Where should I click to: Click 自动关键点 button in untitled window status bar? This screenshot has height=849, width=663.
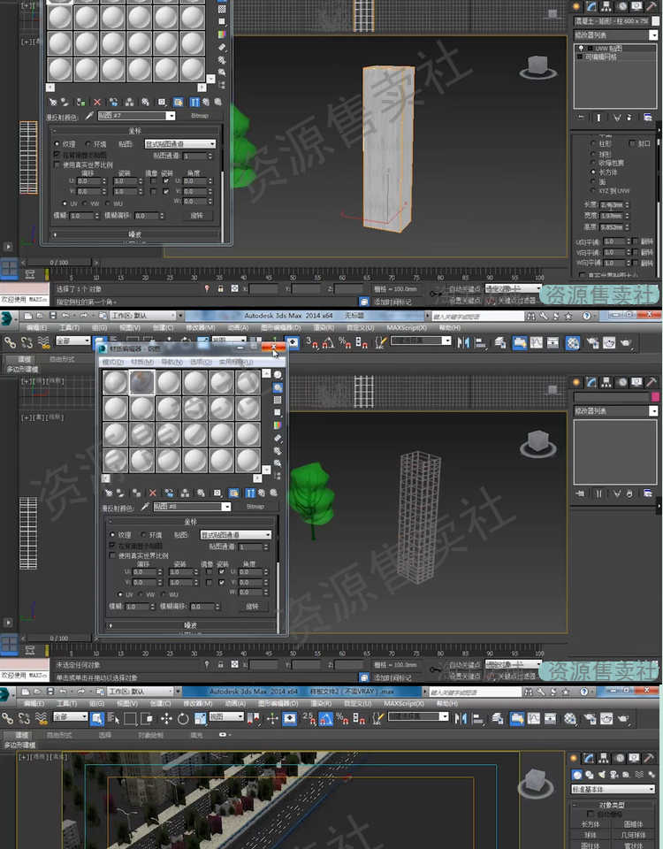coord(463,665)
